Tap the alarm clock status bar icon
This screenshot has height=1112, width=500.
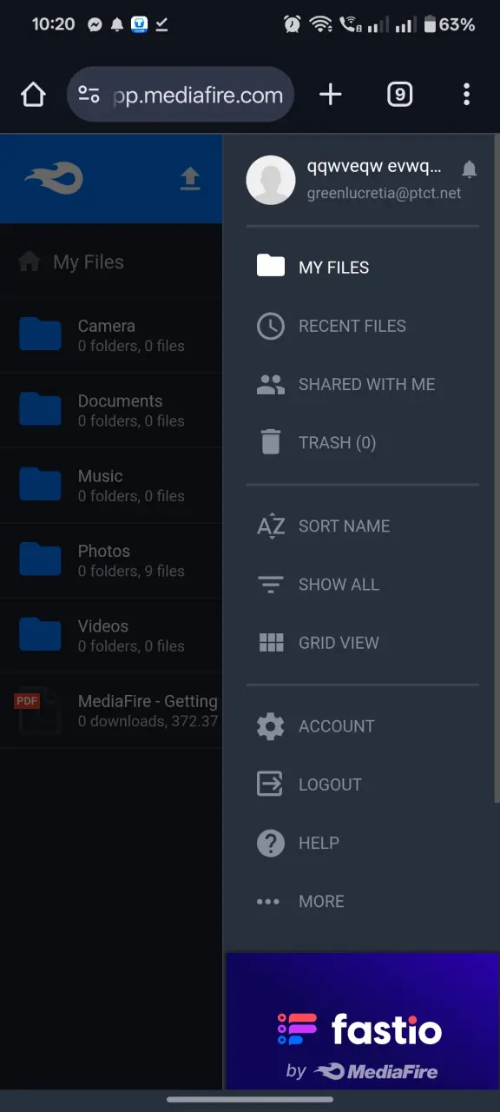click(292, 24)
